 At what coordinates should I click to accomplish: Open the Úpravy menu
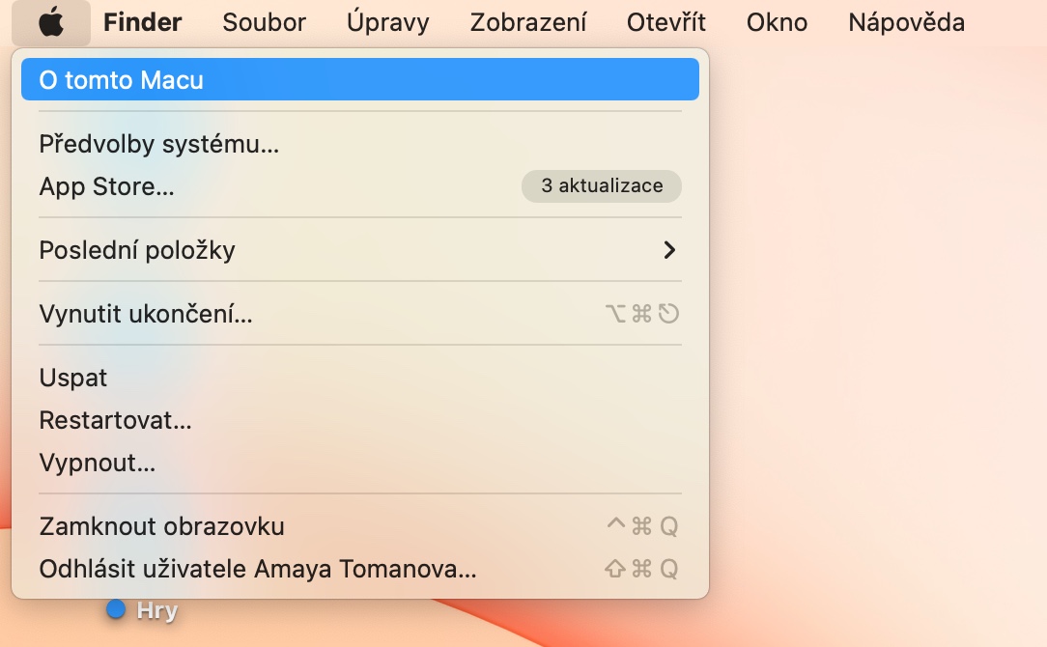point(387,23)
